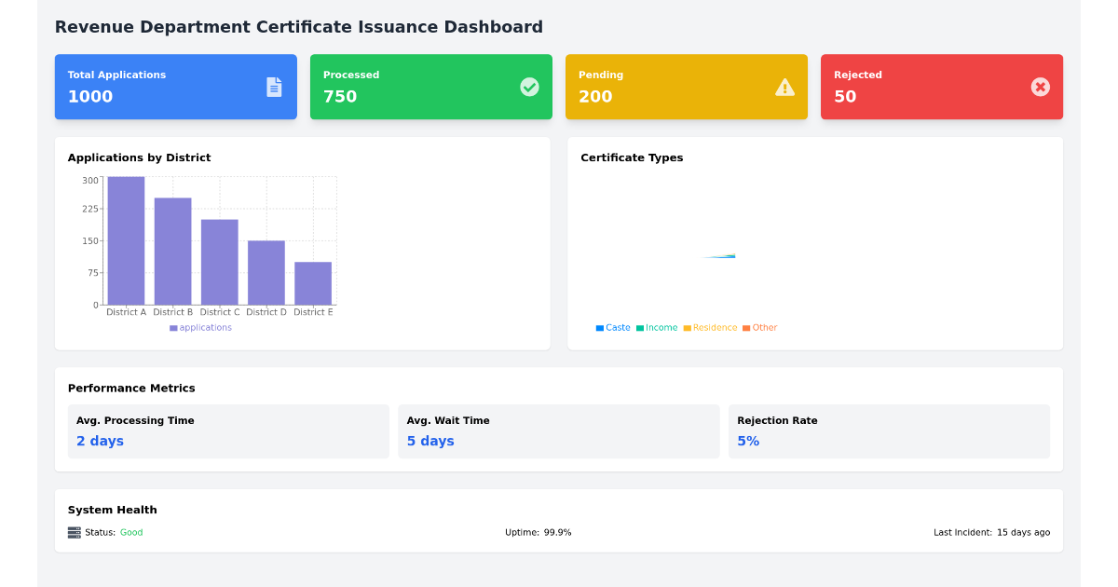This screenshot has width=1118, height=587.
Task: Click the Caste legend color marker
Action: [x=599, y=327]
